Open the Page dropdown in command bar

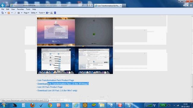point(27,13)
